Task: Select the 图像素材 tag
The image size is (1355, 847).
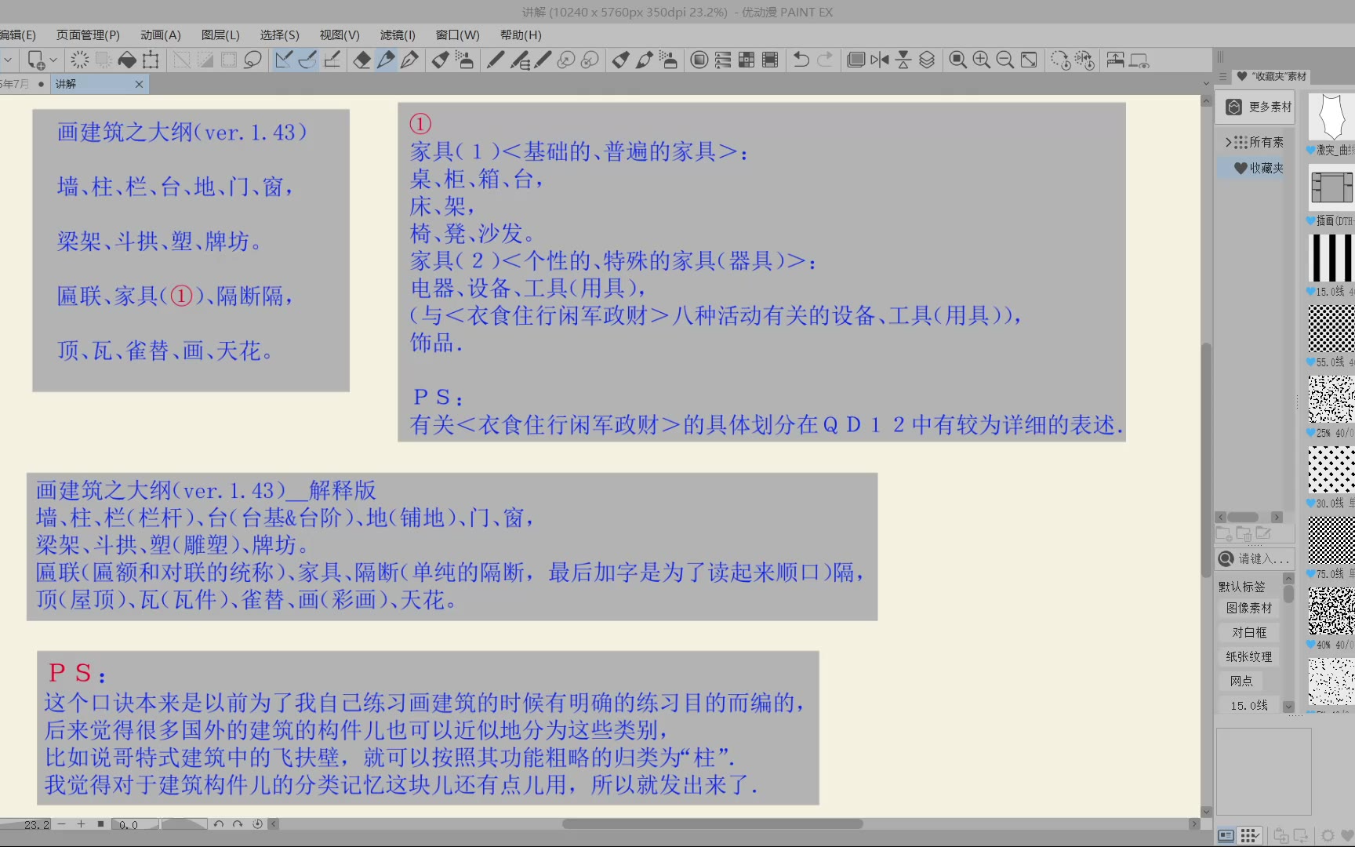Action: pyautogui.click(x=1249, y=608)
